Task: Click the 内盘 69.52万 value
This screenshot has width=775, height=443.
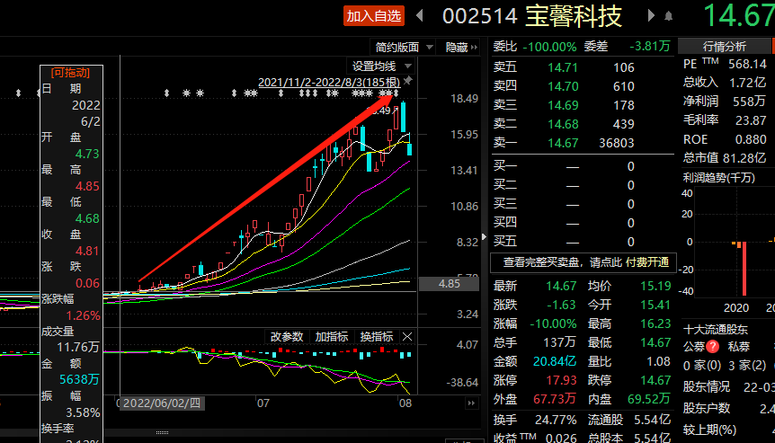Action: click(x=648, y=399)
